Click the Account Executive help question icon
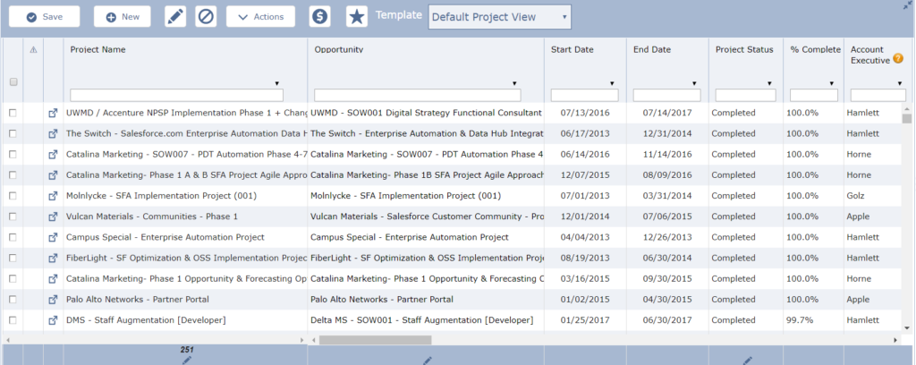Viewport: 916px width, 365px height. pyautogui.click(x=898, y=59)
